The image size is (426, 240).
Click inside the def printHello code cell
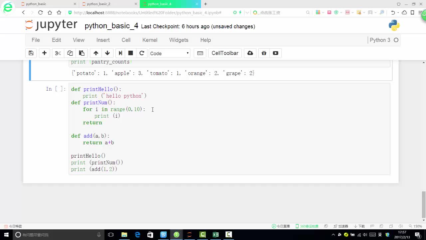pyautogui.click(x=229, y=129)
